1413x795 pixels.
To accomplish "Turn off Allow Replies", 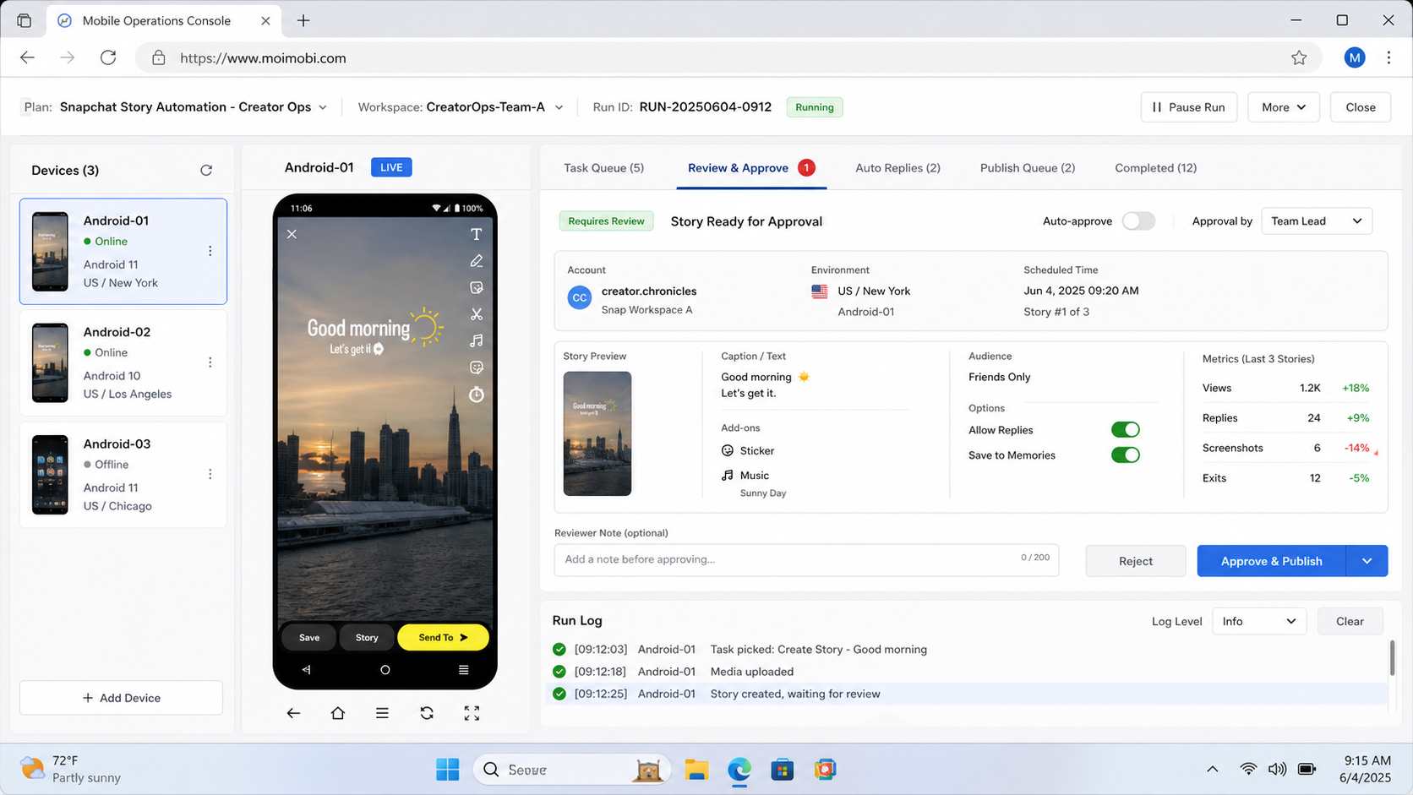I will click(x=1126, y=430).
